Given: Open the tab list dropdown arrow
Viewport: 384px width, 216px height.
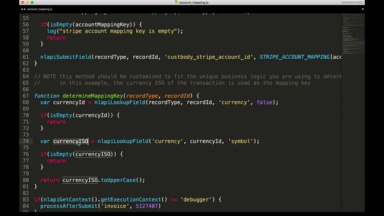Looking at the screenshot, I should pos(362,9).
